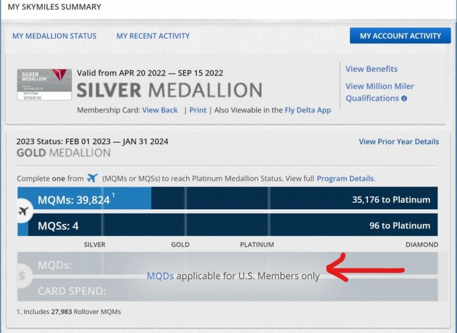The height and width of the screenshot is (333, 457).
Task: Click the blue airplane icon in instructions
Action: [92, 178]
